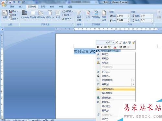Click the spacing after stepper arrows

pos(152,20)
